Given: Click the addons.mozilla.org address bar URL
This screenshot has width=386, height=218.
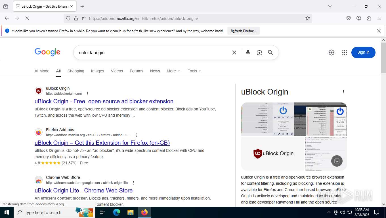Looking at the screenshot, I should click(x=144, y=18).
